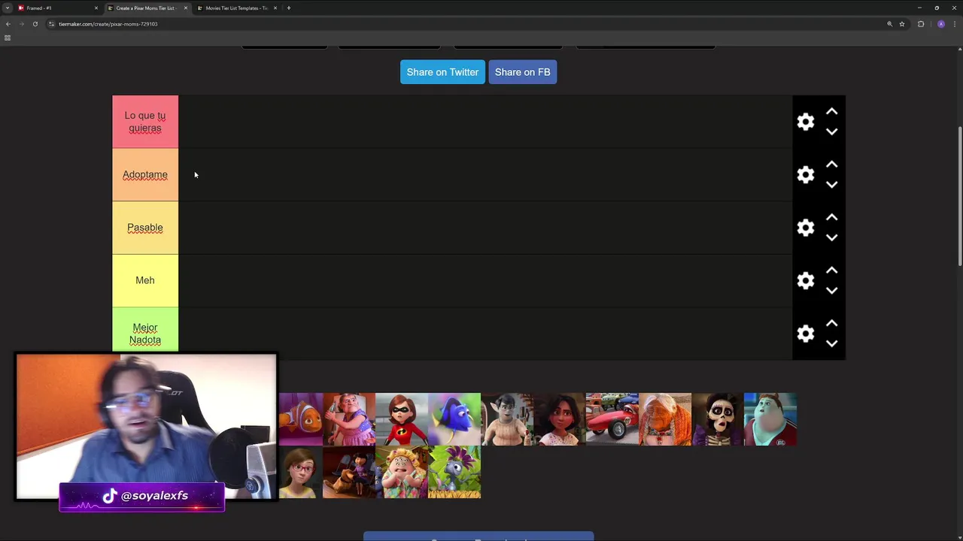Click the tiermaker.com address bar

[466, 24]
